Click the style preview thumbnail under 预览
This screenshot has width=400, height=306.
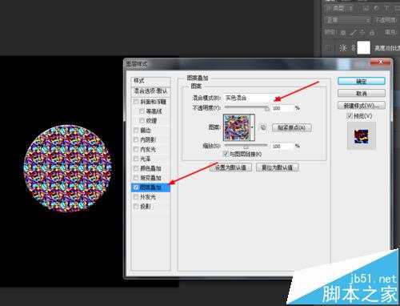click(362, 136)
